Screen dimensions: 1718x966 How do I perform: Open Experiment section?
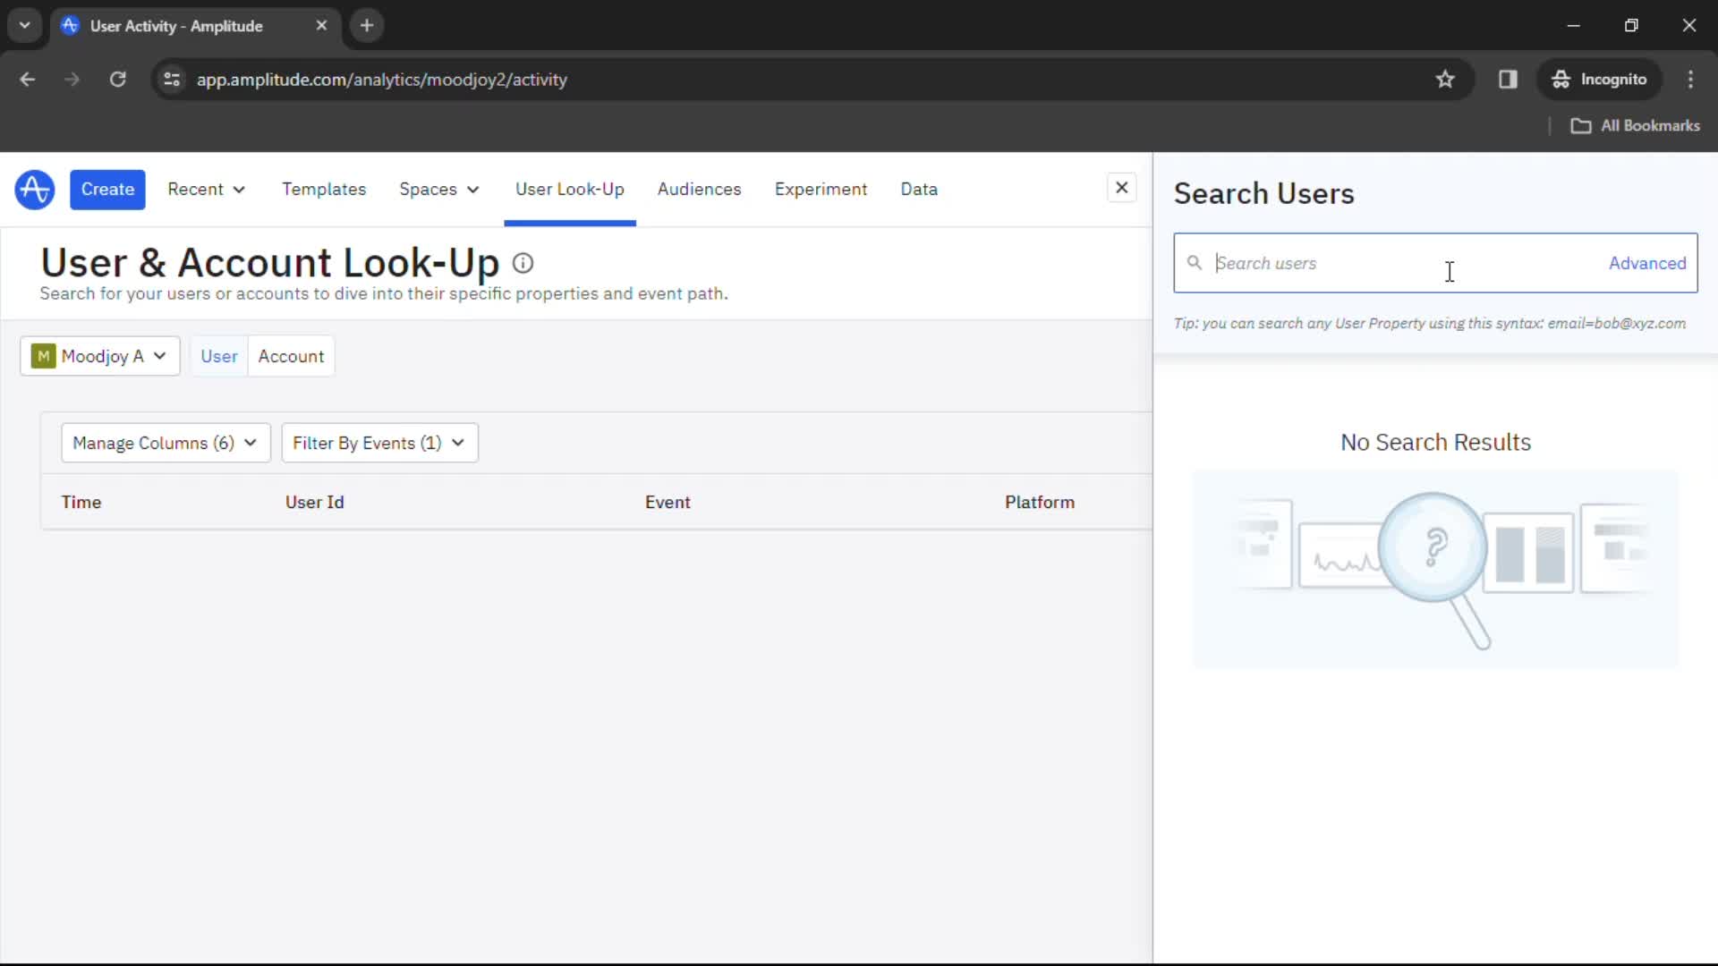(821, 190)
